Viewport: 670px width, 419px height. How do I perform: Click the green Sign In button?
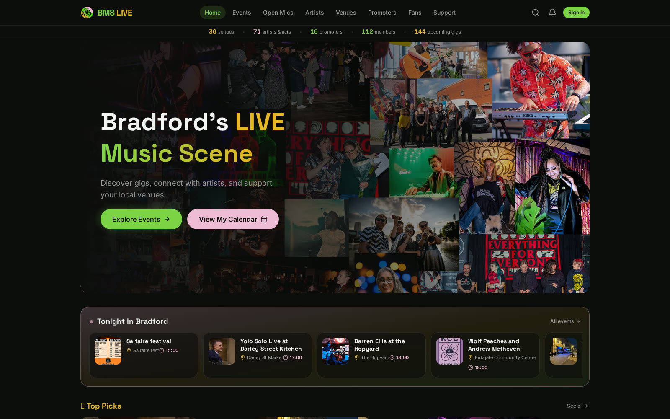coord(576,13)
